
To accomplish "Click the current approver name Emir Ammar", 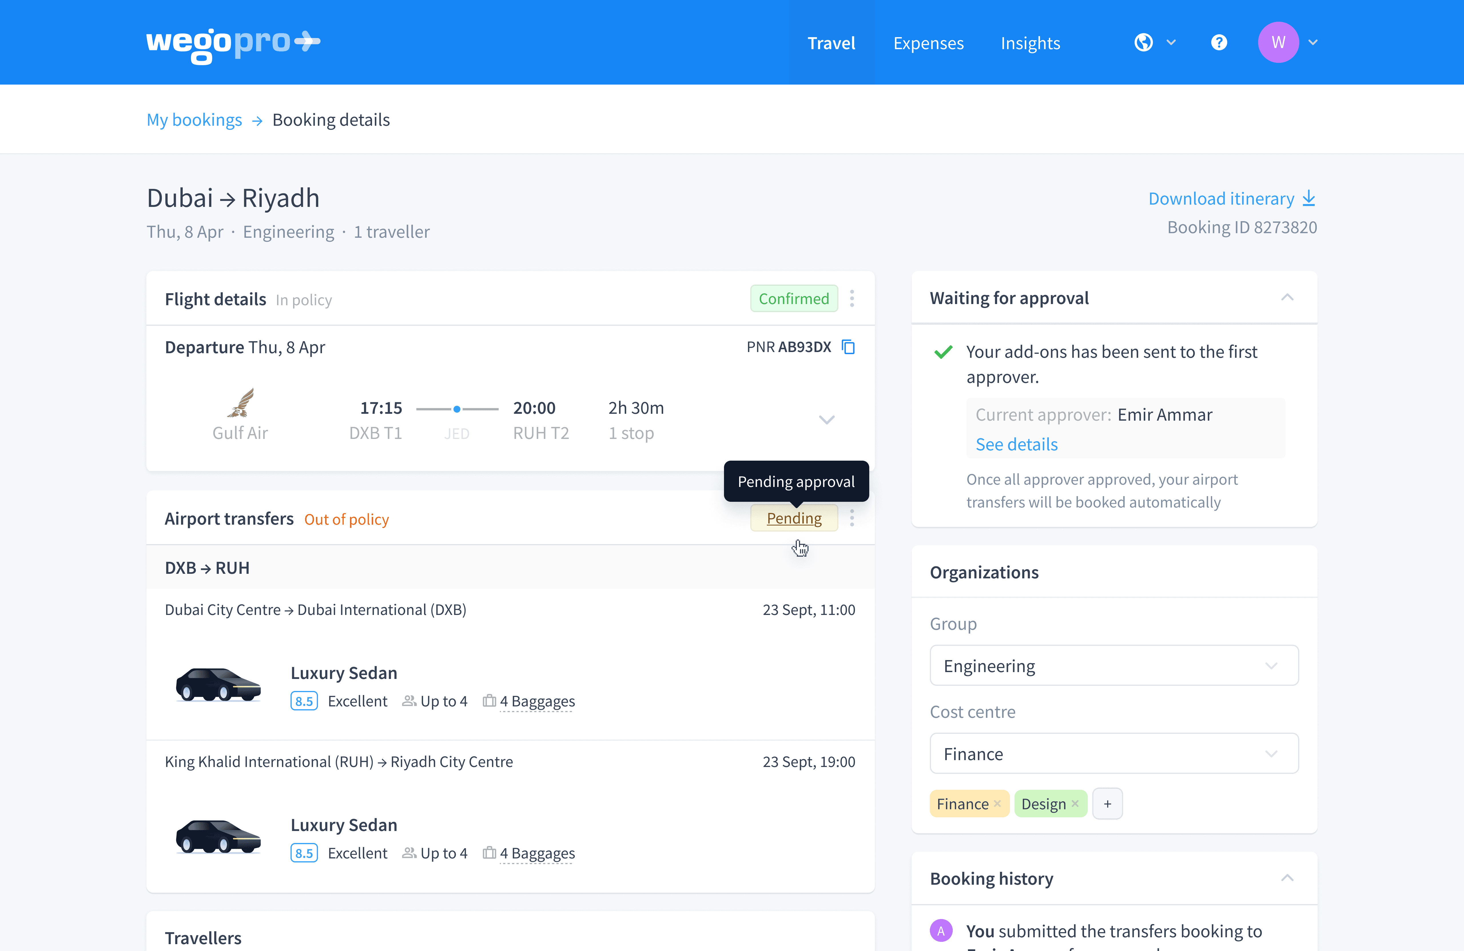I will (x=1164, y=415).
